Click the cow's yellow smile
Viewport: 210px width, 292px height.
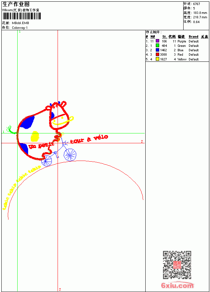pyautogui.click(x=63, y=121)
